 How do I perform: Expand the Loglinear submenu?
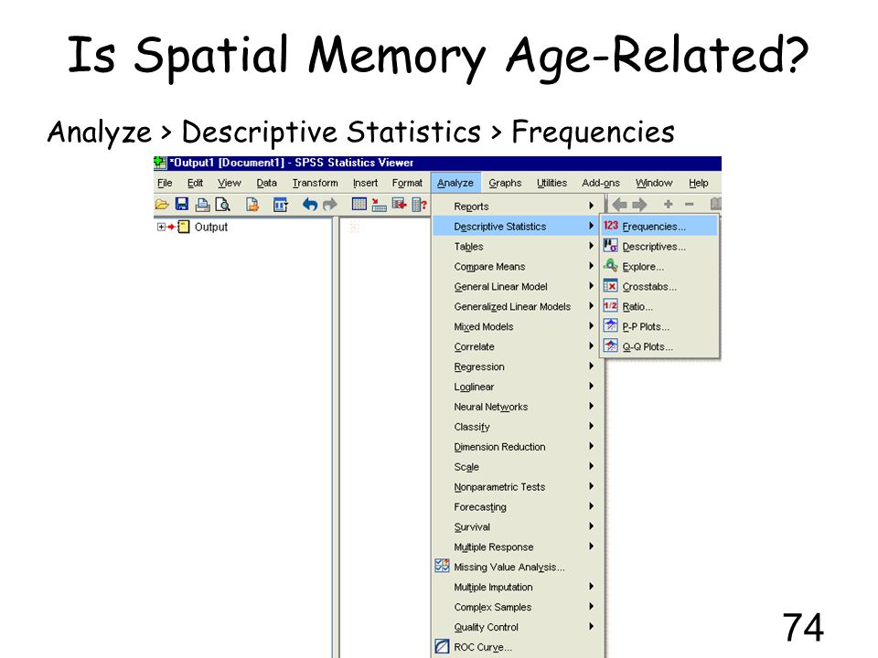tap(516, 387)
